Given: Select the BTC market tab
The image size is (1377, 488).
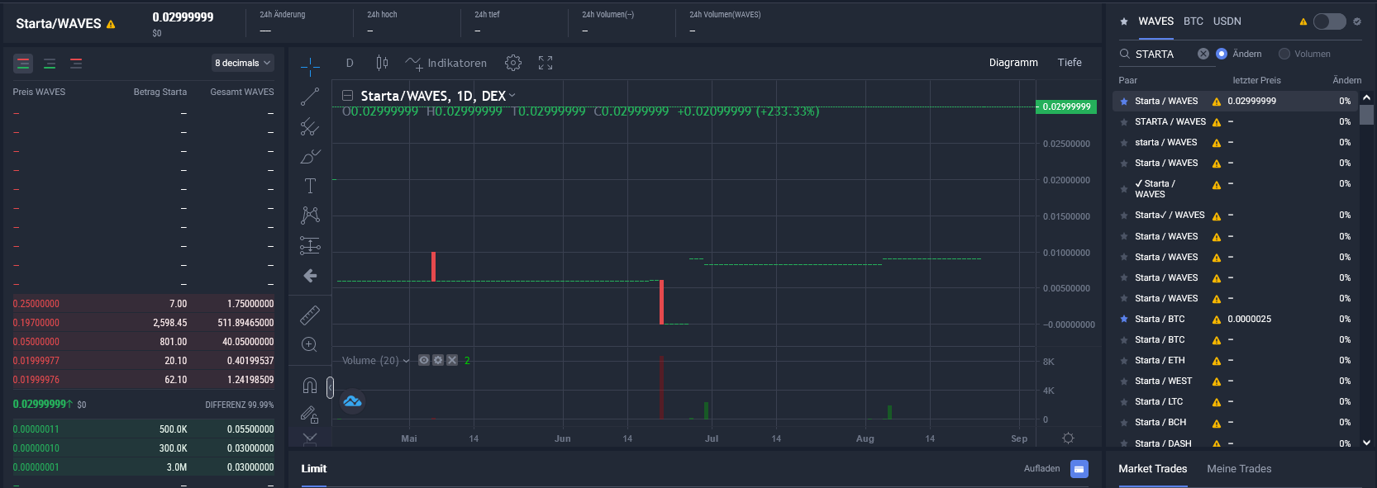Looking at the screenshot, I should pyautogui.click(x=1194, y=21).
